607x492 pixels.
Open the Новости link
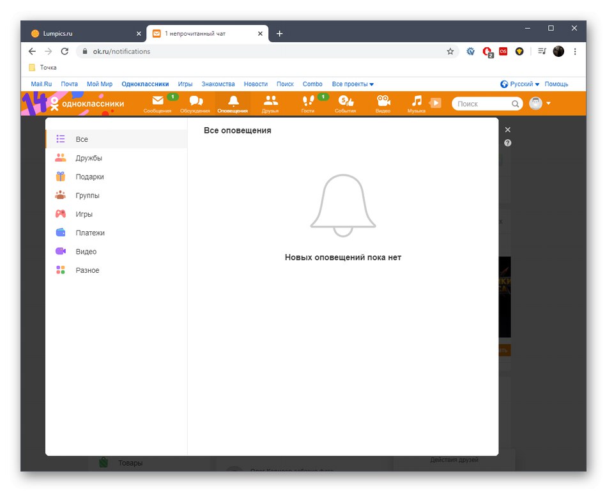256,84
